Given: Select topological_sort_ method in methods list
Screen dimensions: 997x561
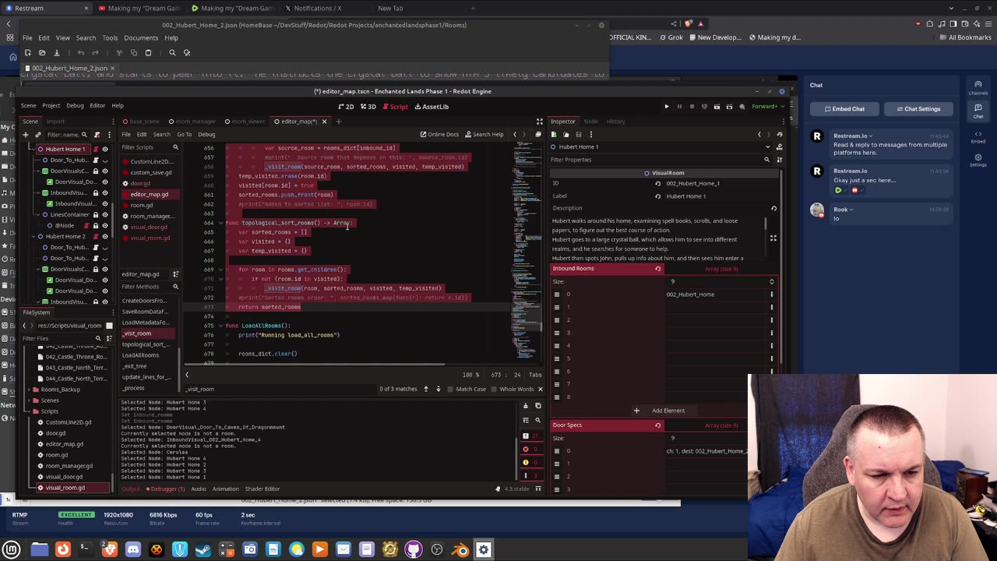Looking at the screenshot, I should [146, 344].
